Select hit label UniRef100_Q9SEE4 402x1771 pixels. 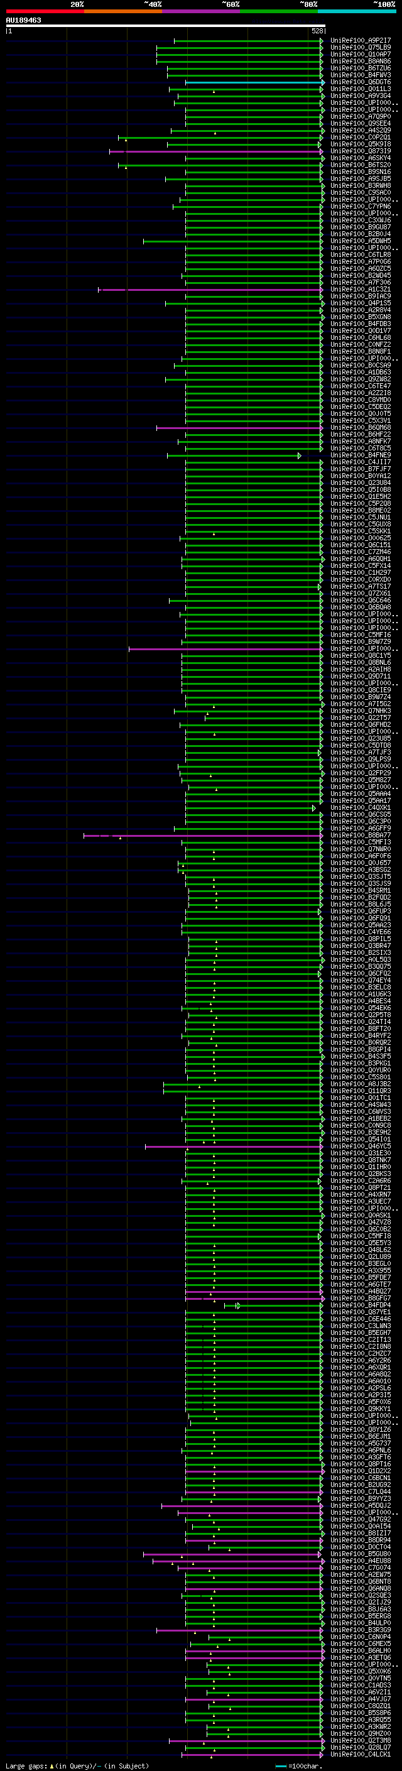361,124
